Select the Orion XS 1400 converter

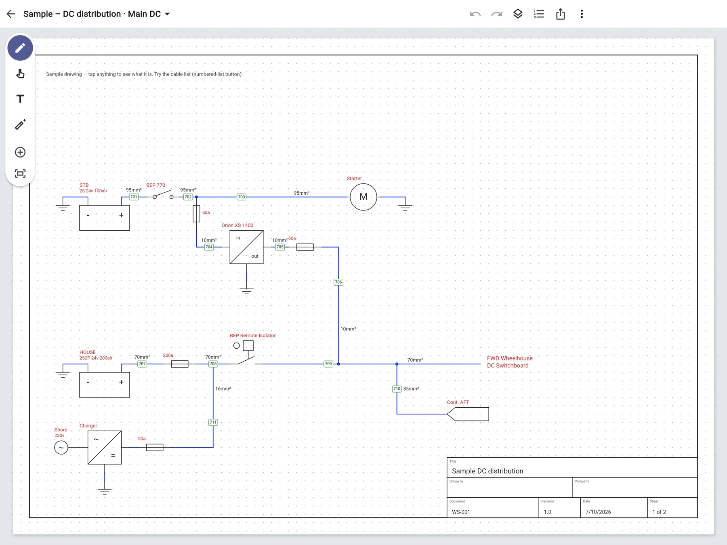(x=246, y=247)
